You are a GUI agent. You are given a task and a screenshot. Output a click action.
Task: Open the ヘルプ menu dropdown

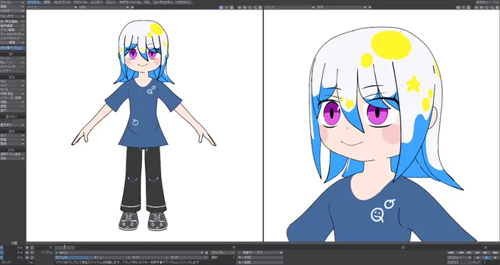pos(12,10)
